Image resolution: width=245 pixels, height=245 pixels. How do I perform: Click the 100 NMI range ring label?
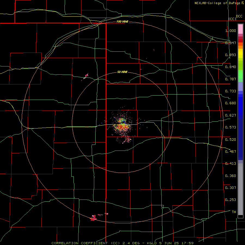pyautogui.click(x=122, y=22)
